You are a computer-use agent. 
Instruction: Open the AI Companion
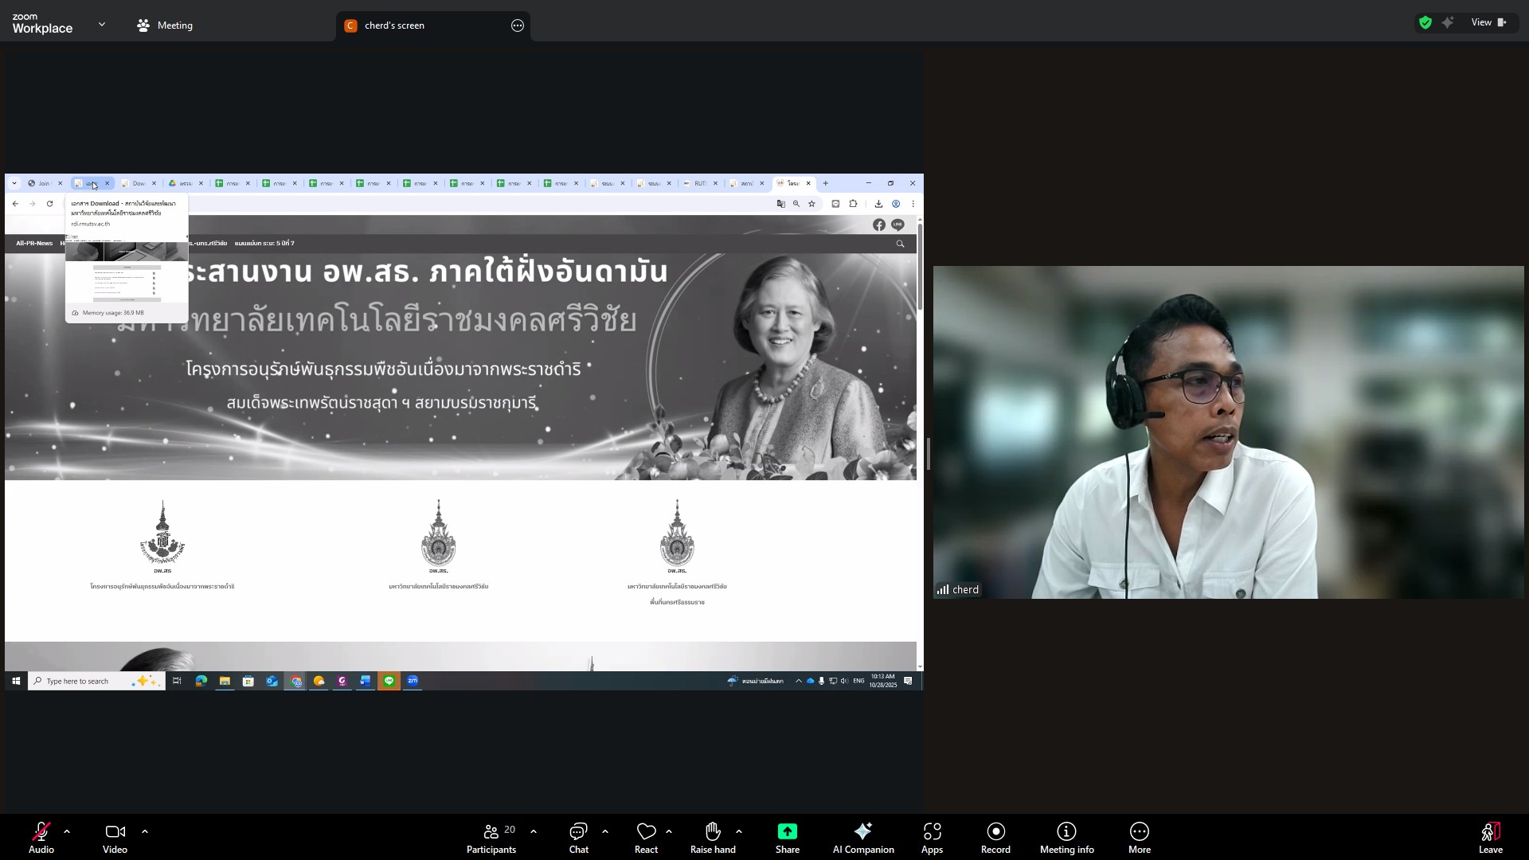(x=862, y=832)
